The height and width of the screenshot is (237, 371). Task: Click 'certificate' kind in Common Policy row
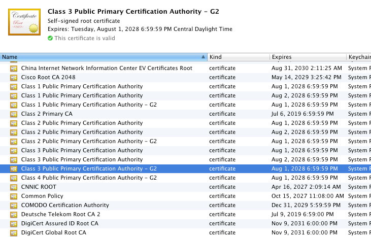coord(222,196)
